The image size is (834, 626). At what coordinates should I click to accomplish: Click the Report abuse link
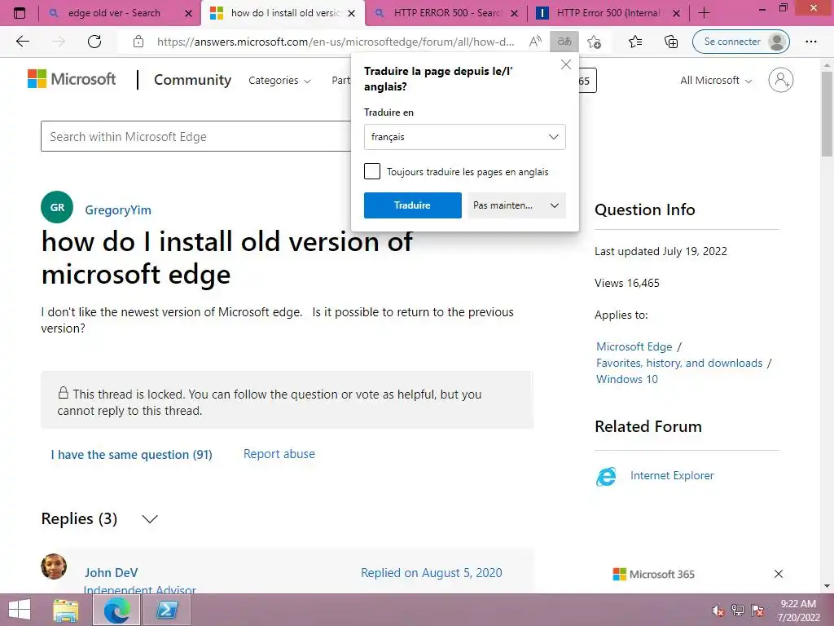279,454
